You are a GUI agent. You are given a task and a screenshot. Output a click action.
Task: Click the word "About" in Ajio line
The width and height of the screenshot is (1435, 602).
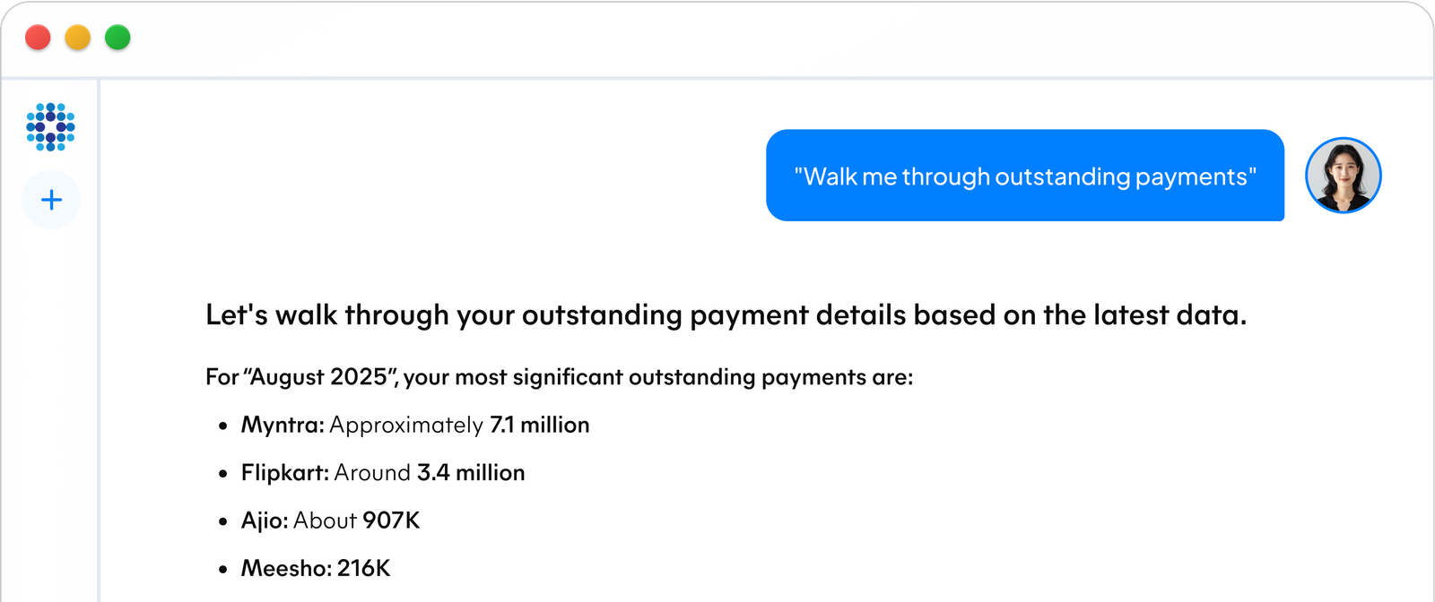point(325,520)
